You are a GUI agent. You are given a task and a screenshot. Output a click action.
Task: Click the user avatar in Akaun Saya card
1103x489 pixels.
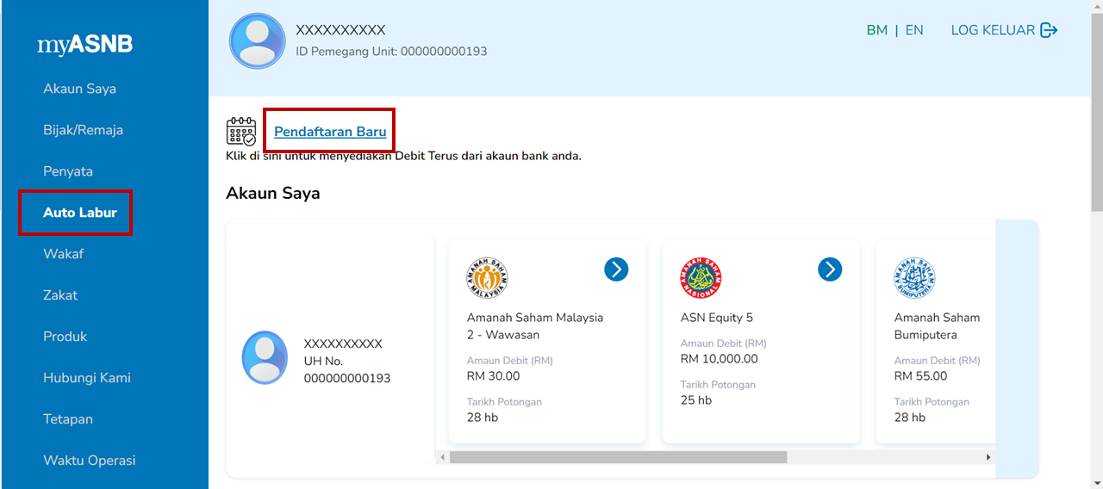pos(265,357)
